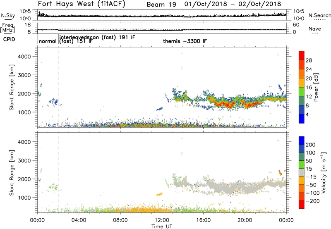Click the '08:00' time axis label
The height and width of the screenshot is (229, 331).
[x=120, y=220]
